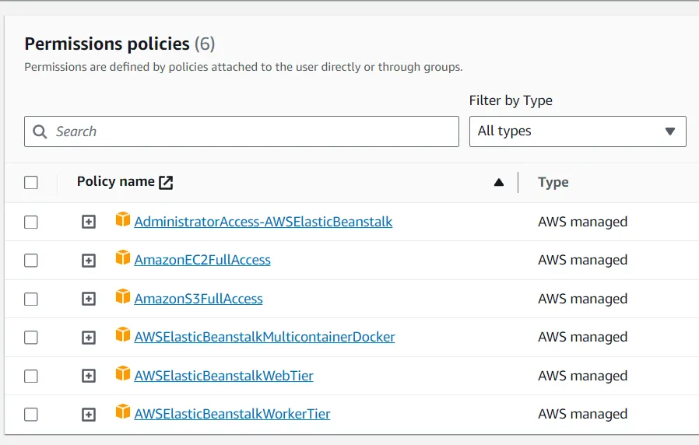Click the policy icon beside AWSElasticBeanstalkWebTier
The height and width of the screenshot is (445, 699).
coord(122,374)
